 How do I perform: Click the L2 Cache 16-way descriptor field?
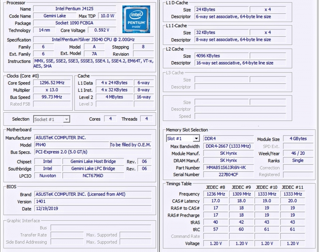[240, 63]
